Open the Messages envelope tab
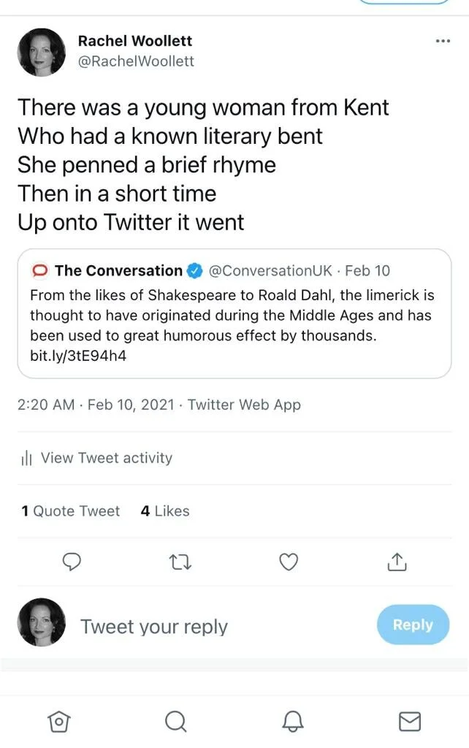469x748 pixels. pos(410,722)
